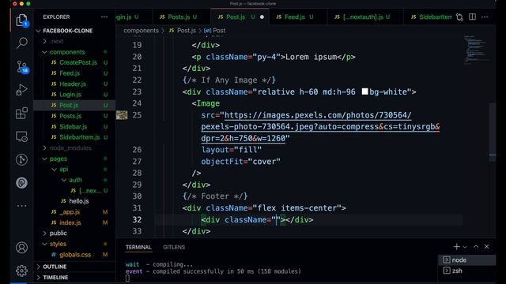The height and width of the screenshot is (284, 506).
Task: Show additional activity bar views
Action: [x=21, y=205]
